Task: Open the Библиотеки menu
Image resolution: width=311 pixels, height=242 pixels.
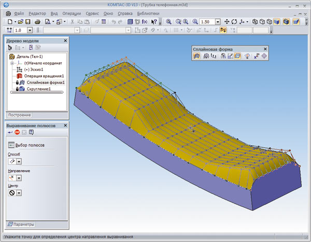Action: [148, 12]
